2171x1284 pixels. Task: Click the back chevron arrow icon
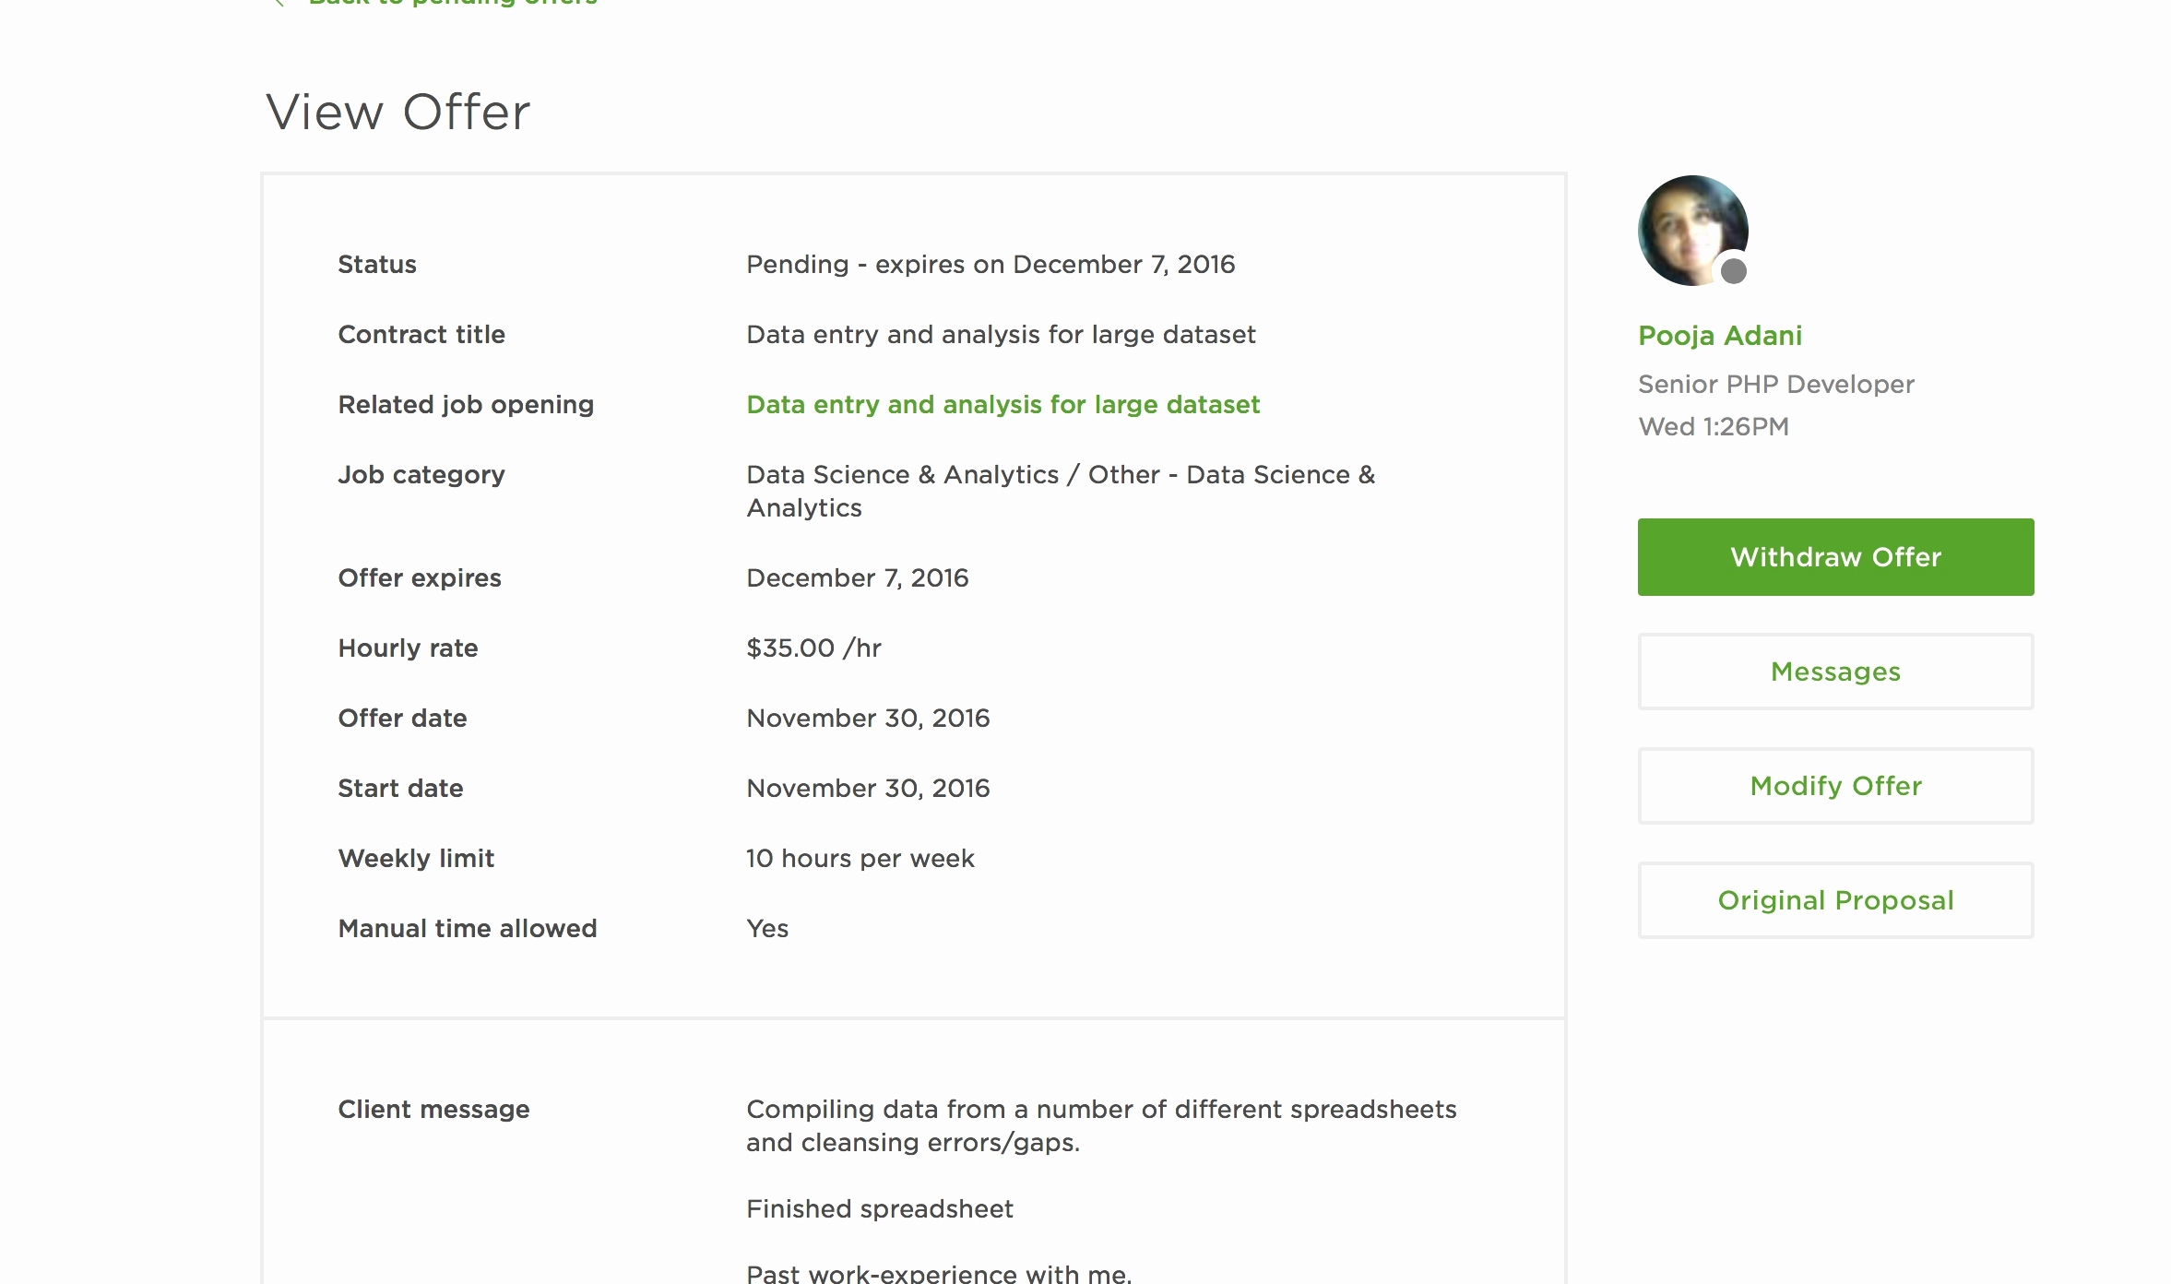click(279, 3)
